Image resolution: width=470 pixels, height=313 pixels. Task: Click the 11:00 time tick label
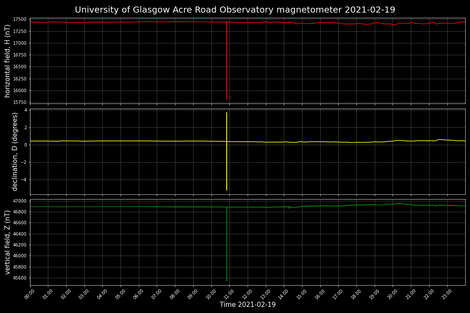coord(229,295)
